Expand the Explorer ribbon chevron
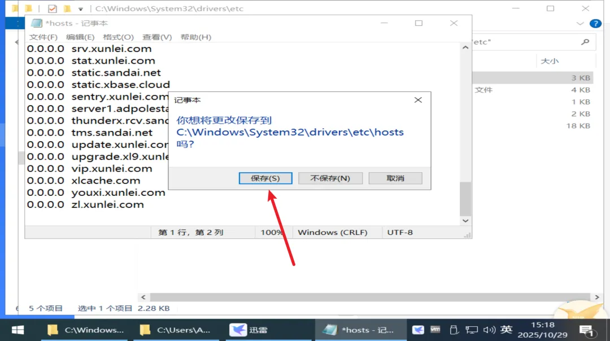The width and height of the screenshot is (610, 341). 580,24
